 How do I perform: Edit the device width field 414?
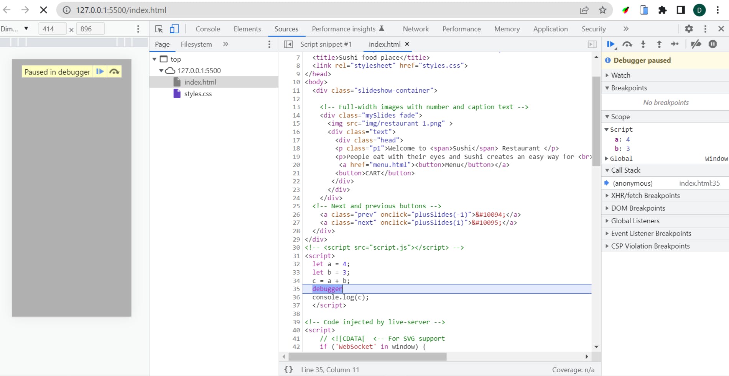click(x=52, y=29)
